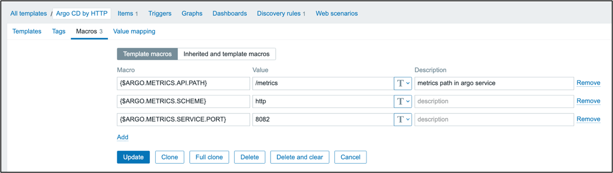Open the All templates breadcrumb link
The width and height of the screenshot is (613, 173).
pyautogui.click(x=29, y=13)
